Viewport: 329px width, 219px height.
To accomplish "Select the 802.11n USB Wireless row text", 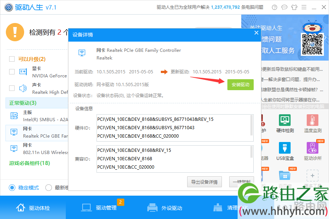I will (x=46, y=152).
